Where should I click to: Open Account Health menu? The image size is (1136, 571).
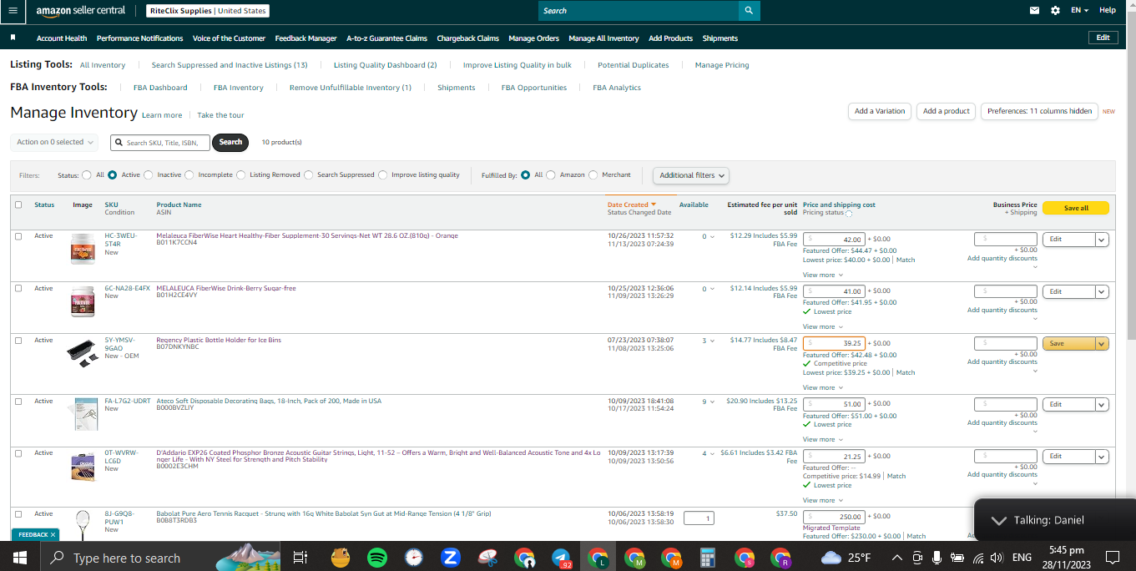pyautogui.click(x=62, y=38)
